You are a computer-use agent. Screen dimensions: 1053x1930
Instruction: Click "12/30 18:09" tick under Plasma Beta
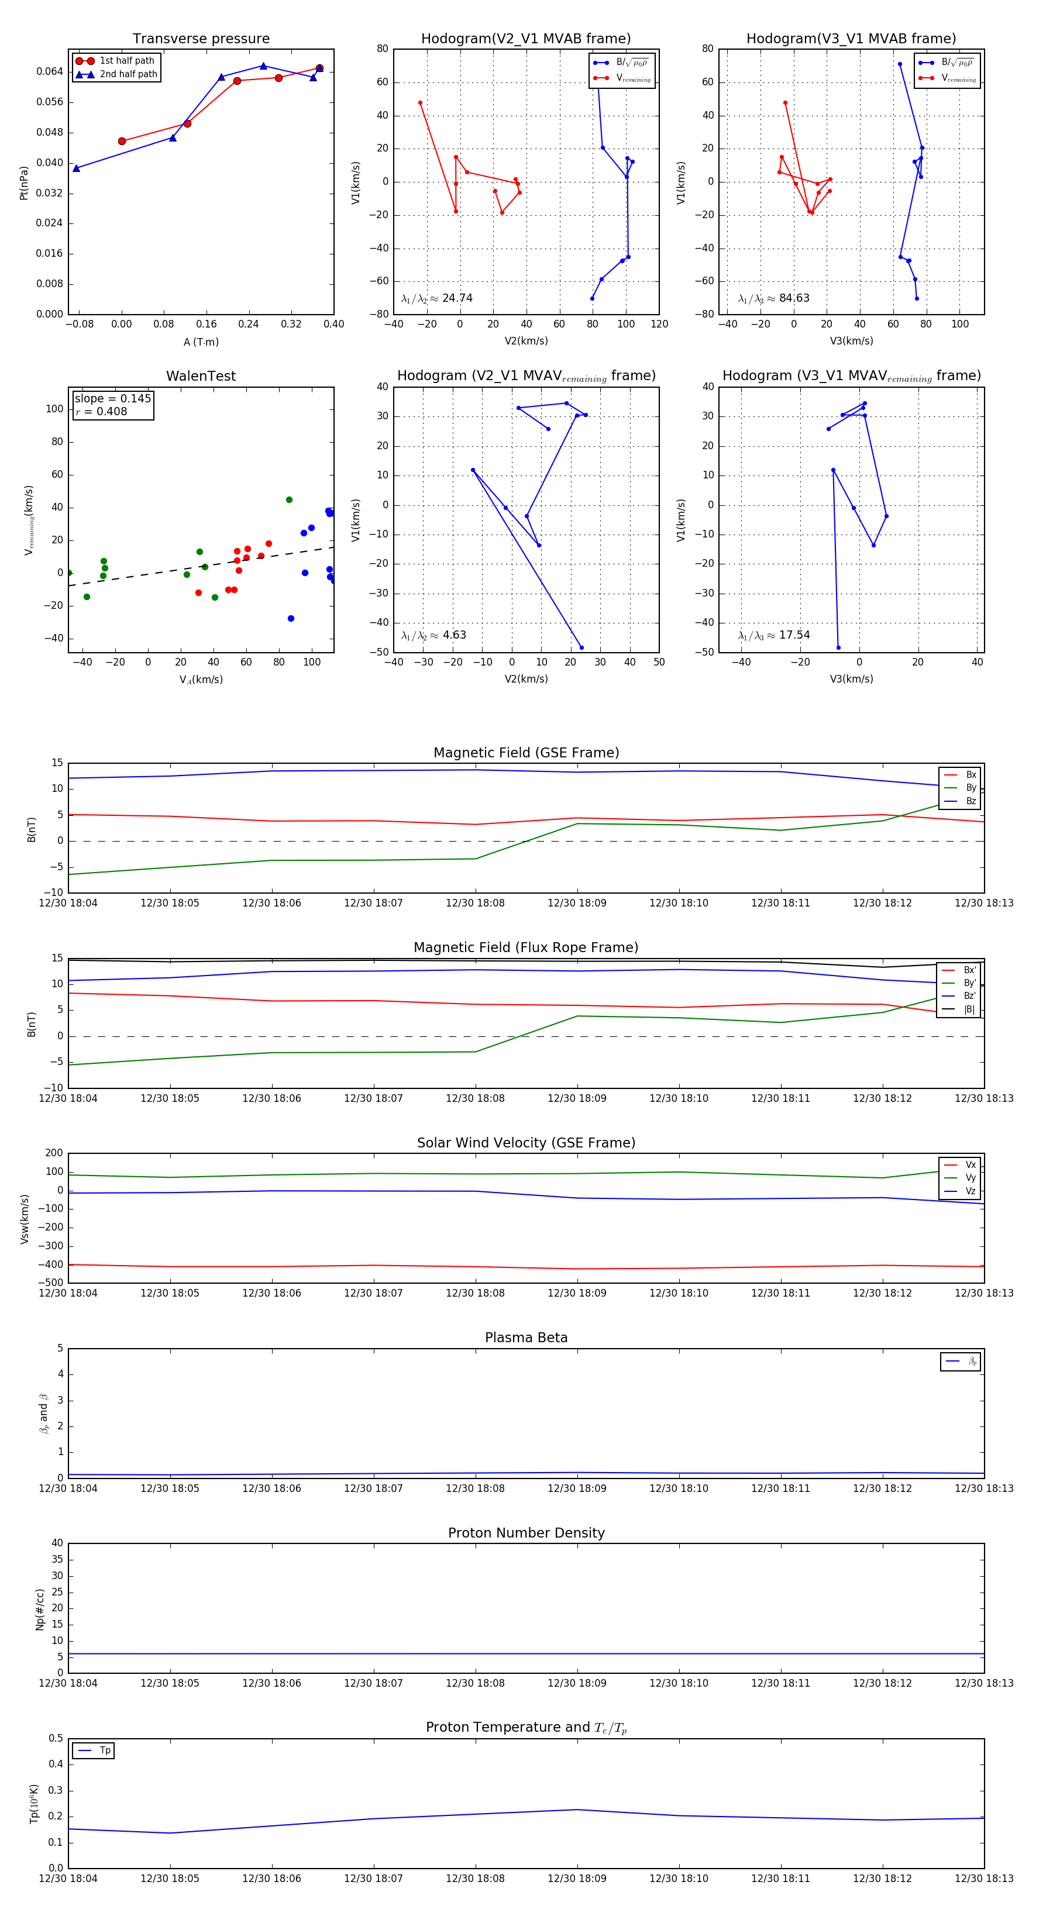pos(577,1488)
